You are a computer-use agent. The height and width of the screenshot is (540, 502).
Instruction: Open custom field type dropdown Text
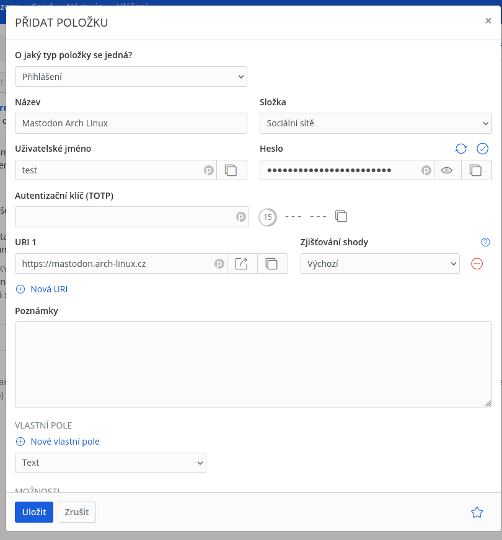(110, 463)
